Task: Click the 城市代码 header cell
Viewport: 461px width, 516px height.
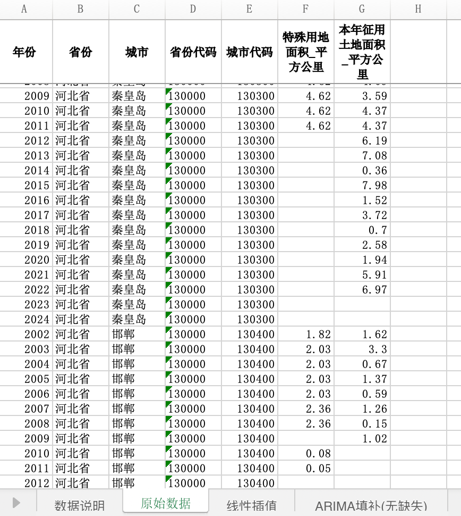Action: (250, 52)
